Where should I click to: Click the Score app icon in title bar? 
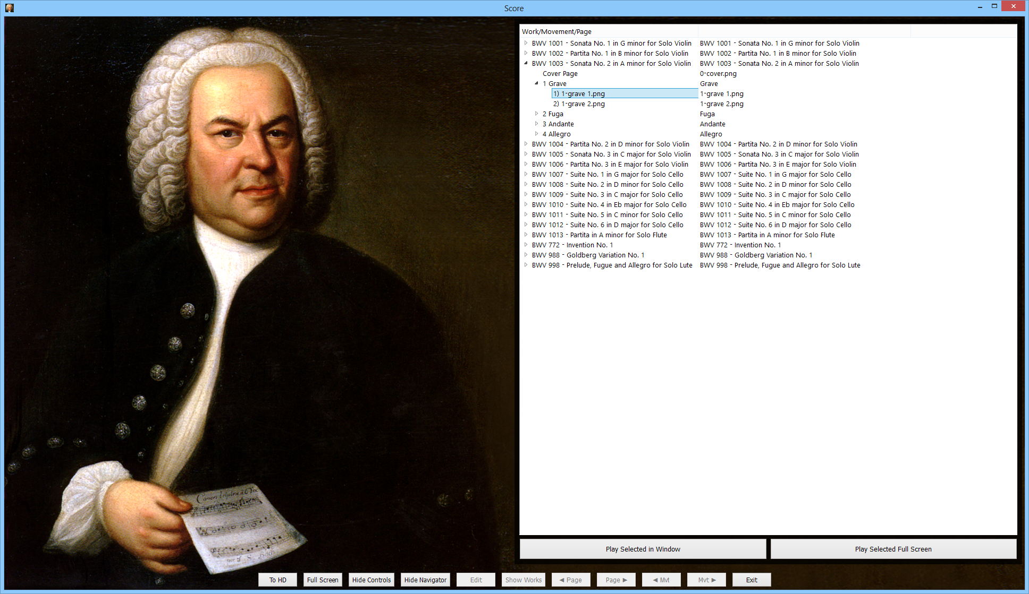tap(10, 8)
